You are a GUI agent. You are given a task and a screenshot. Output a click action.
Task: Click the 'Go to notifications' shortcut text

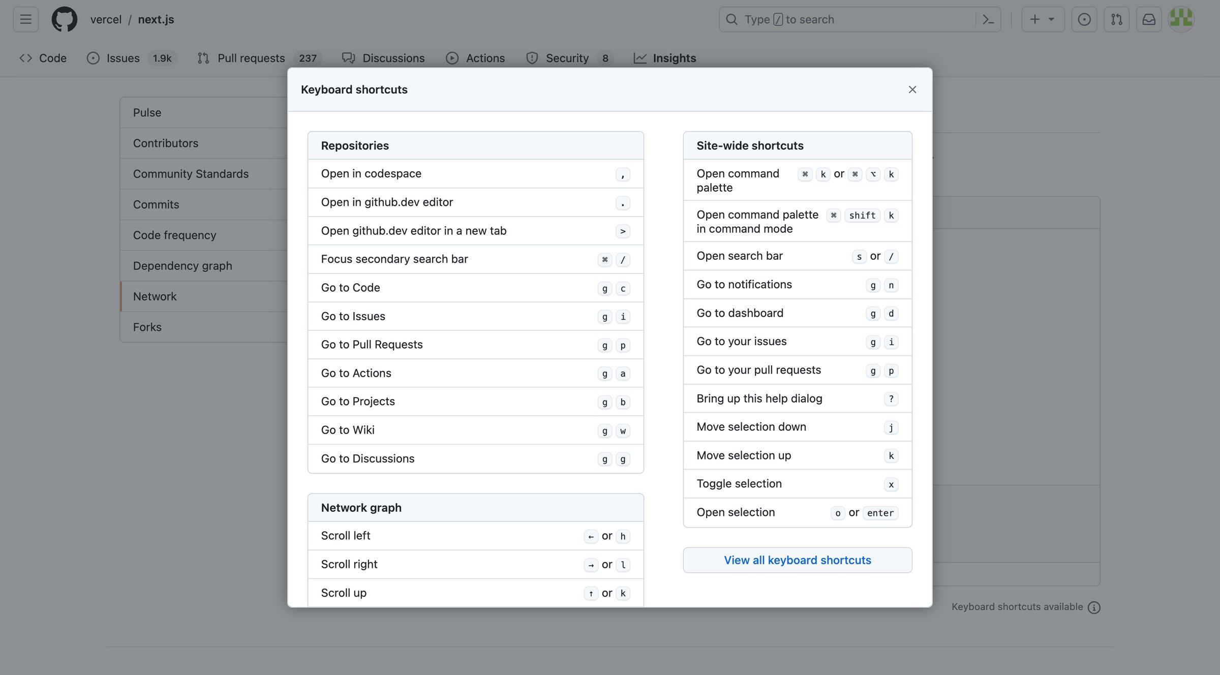click(744, 284)
